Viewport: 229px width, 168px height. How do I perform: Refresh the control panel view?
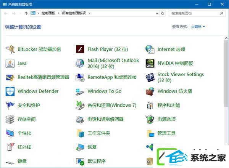tap(163, 13)
